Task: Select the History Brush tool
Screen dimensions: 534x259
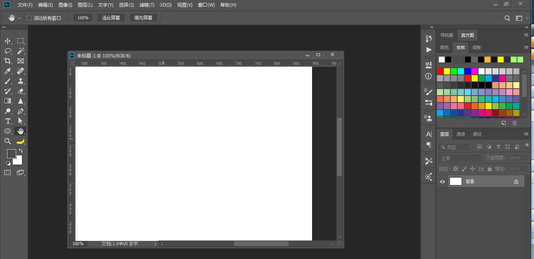Action: coord(8,91)
